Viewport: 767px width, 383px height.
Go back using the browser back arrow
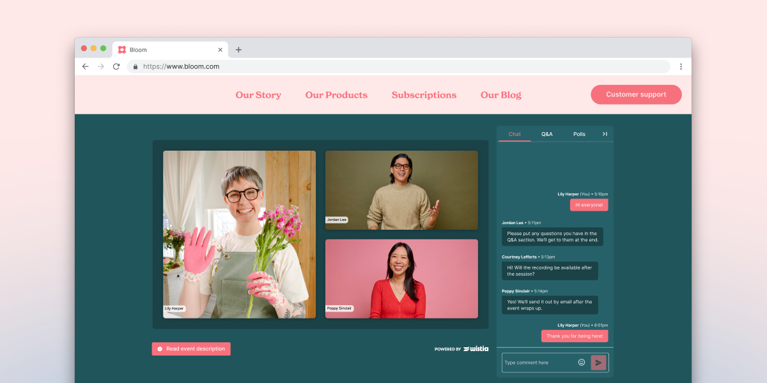tap(85, 66)
